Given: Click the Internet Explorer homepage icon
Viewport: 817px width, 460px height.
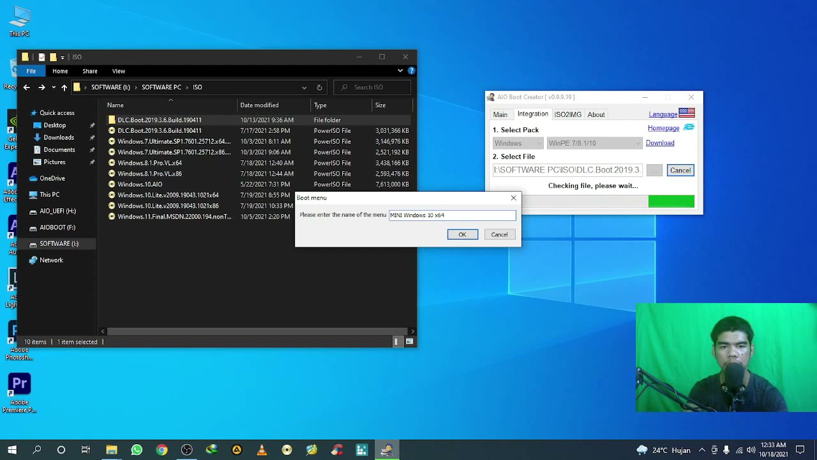Looking at the screenshot, I should 689,128.
